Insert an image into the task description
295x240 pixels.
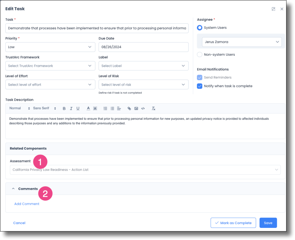point(136,108)
